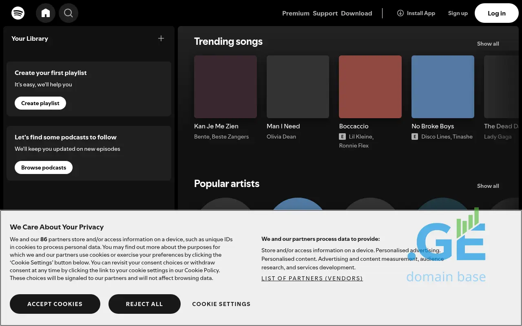
Task: Open Kan Je Me Zien album cover
Action: tap(226, 87)
